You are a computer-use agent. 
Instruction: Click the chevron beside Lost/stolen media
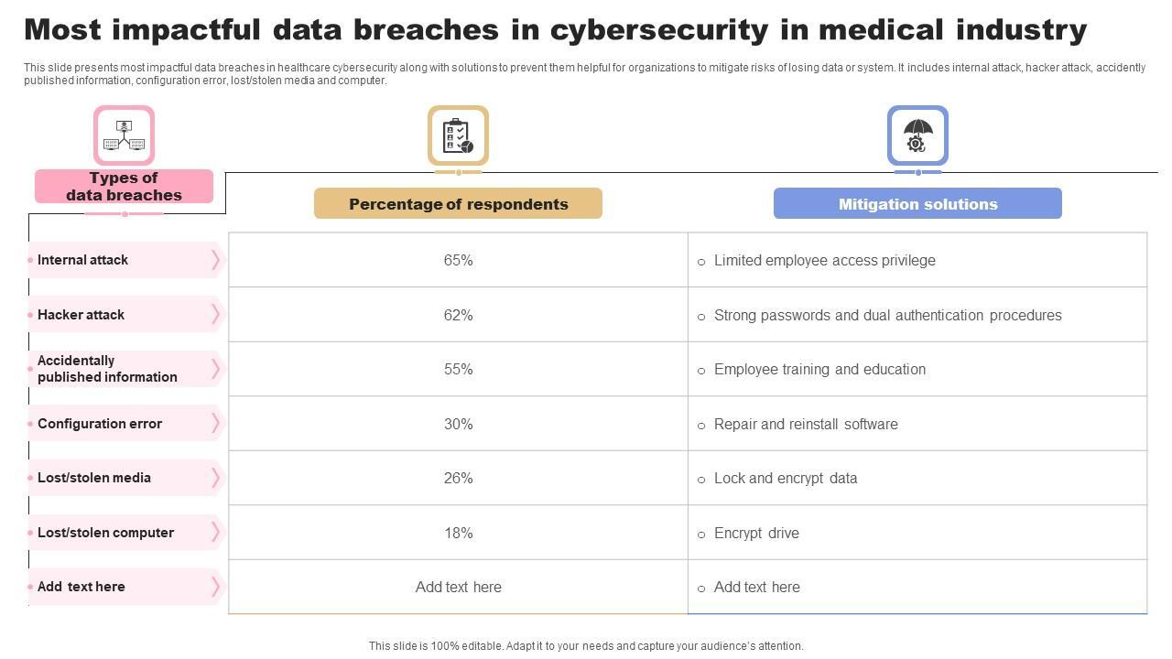pos(216,477)
